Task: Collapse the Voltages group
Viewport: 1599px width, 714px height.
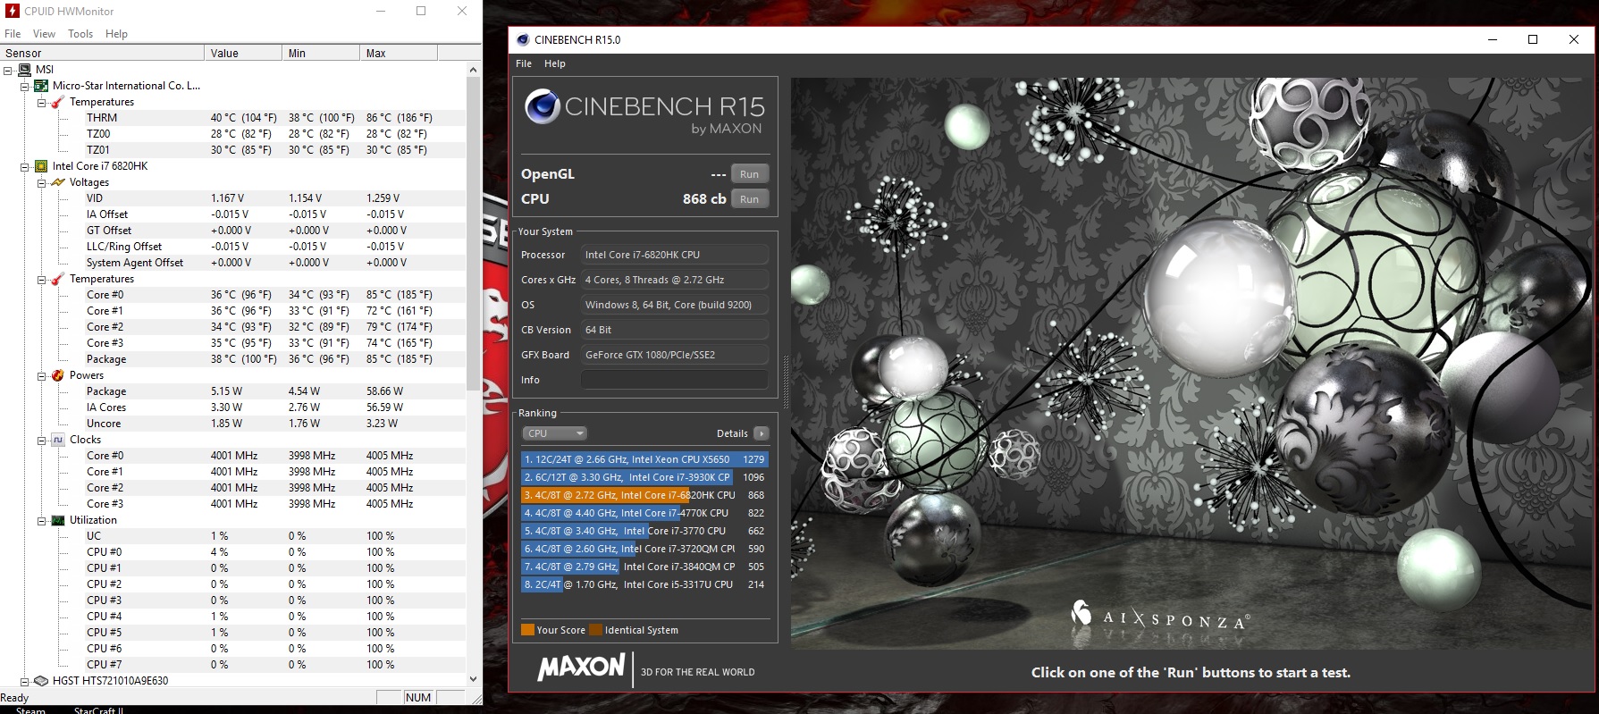Action: click(42, 182)
